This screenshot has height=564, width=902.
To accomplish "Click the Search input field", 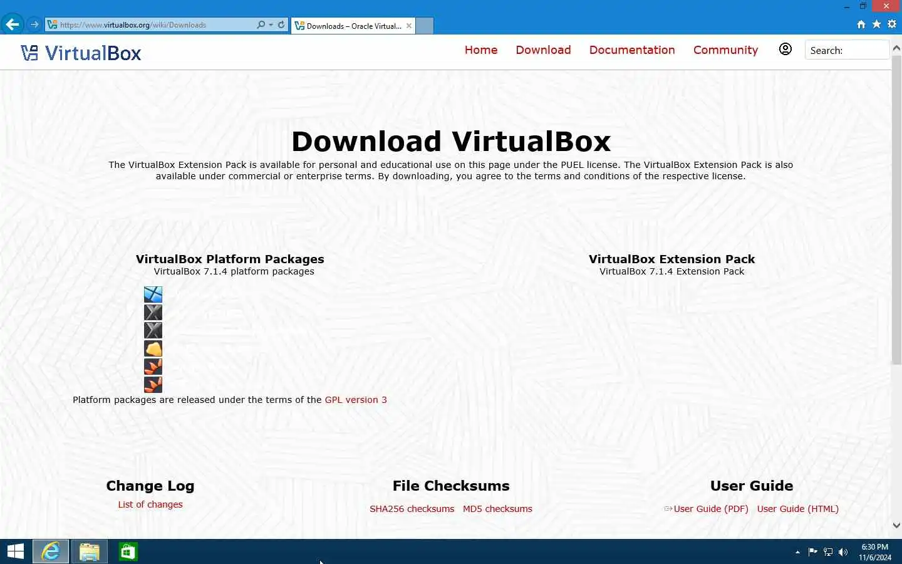I will point(847,50).
